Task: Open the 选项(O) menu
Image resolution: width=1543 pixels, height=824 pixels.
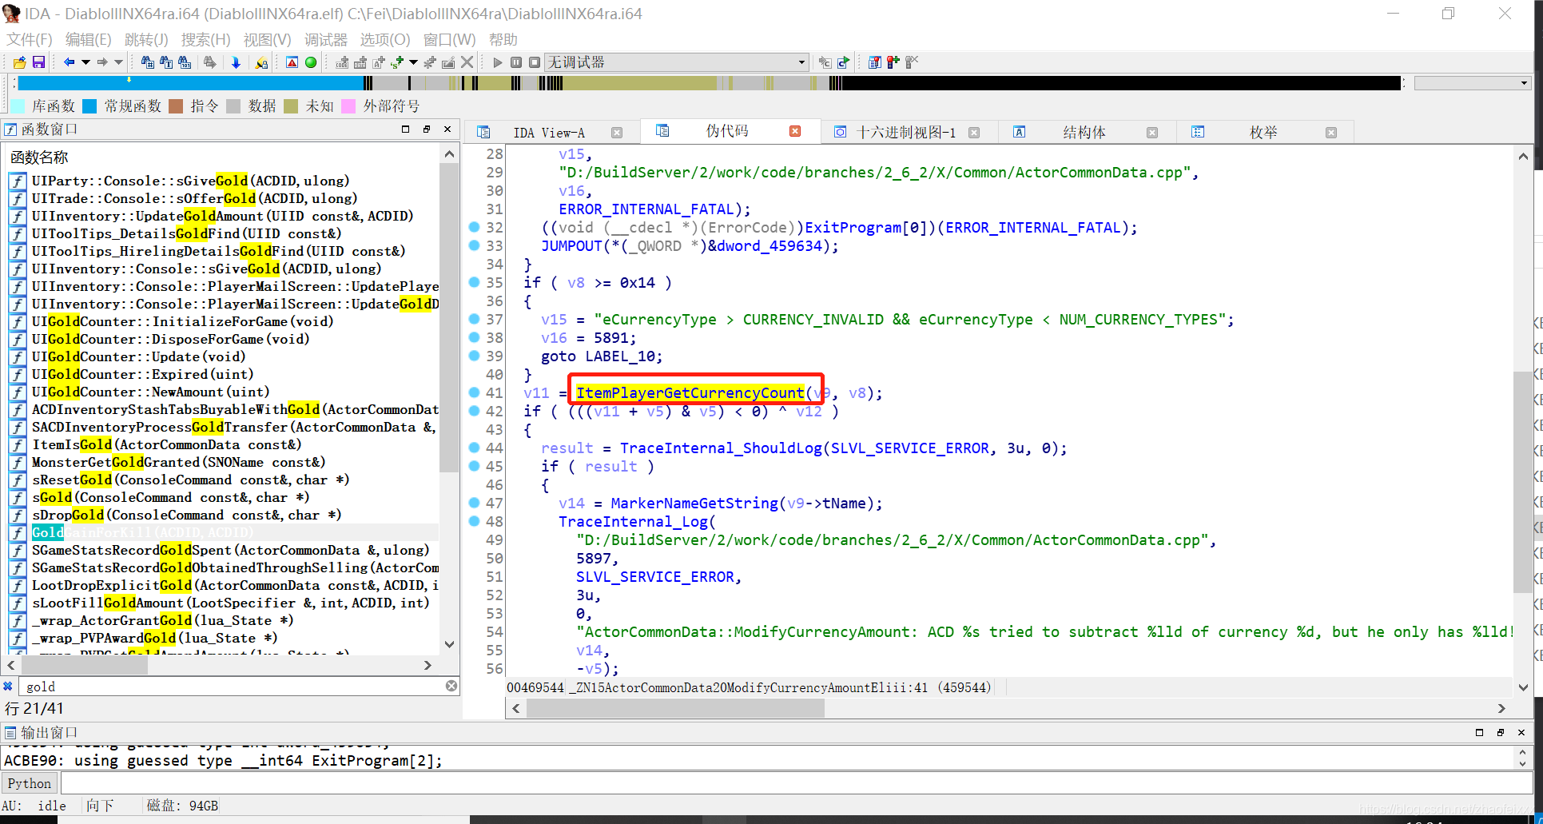Action: pyautogui.click(x=385, y=39)
